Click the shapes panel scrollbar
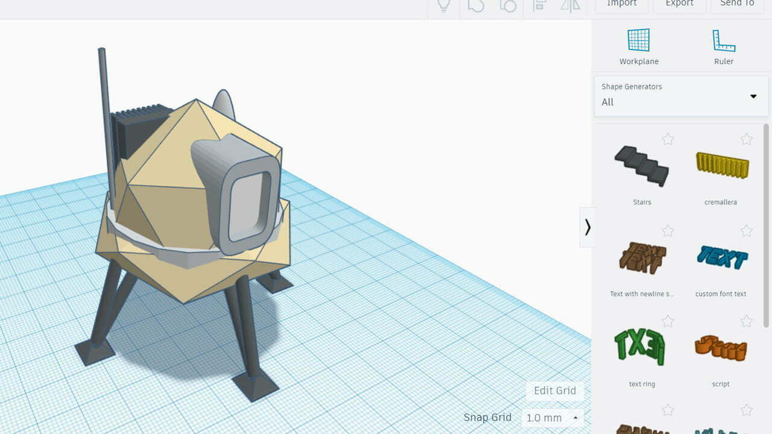The height and width of the screenshot is (434, 772). pyautogui.click(x=767, y=226)
